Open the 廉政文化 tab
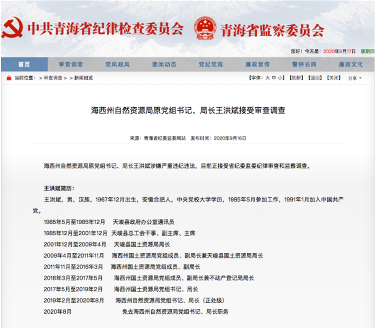 [351, 65]
